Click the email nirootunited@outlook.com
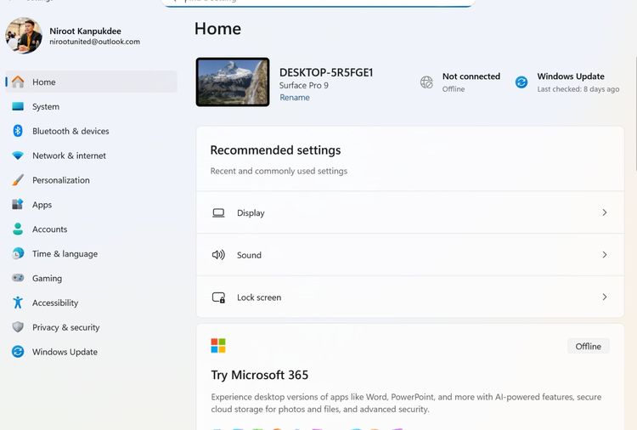The height and width of the screenshot is (430, 637). coord(94,42)
